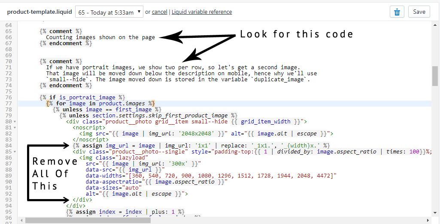The width and height of the screenshot is (440, 224).
Task: Click line number 77 in gutter
Action: pos(9,104)
